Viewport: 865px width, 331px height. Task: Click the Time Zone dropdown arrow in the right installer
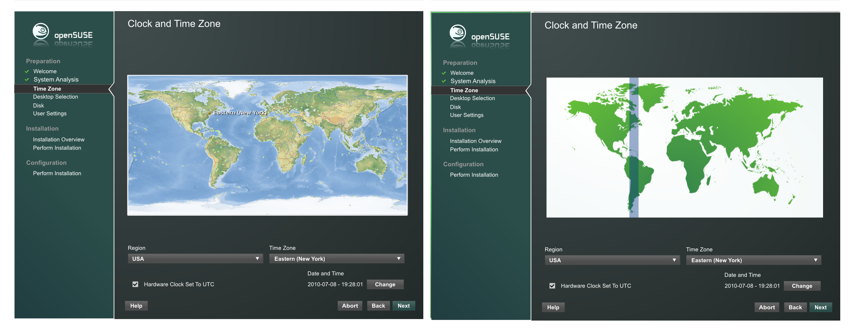pos(815,260)
